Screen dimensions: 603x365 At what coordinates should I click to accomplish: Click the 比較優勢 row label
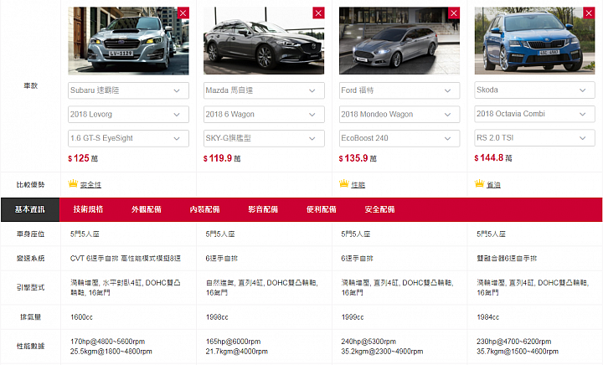point(30,185)
